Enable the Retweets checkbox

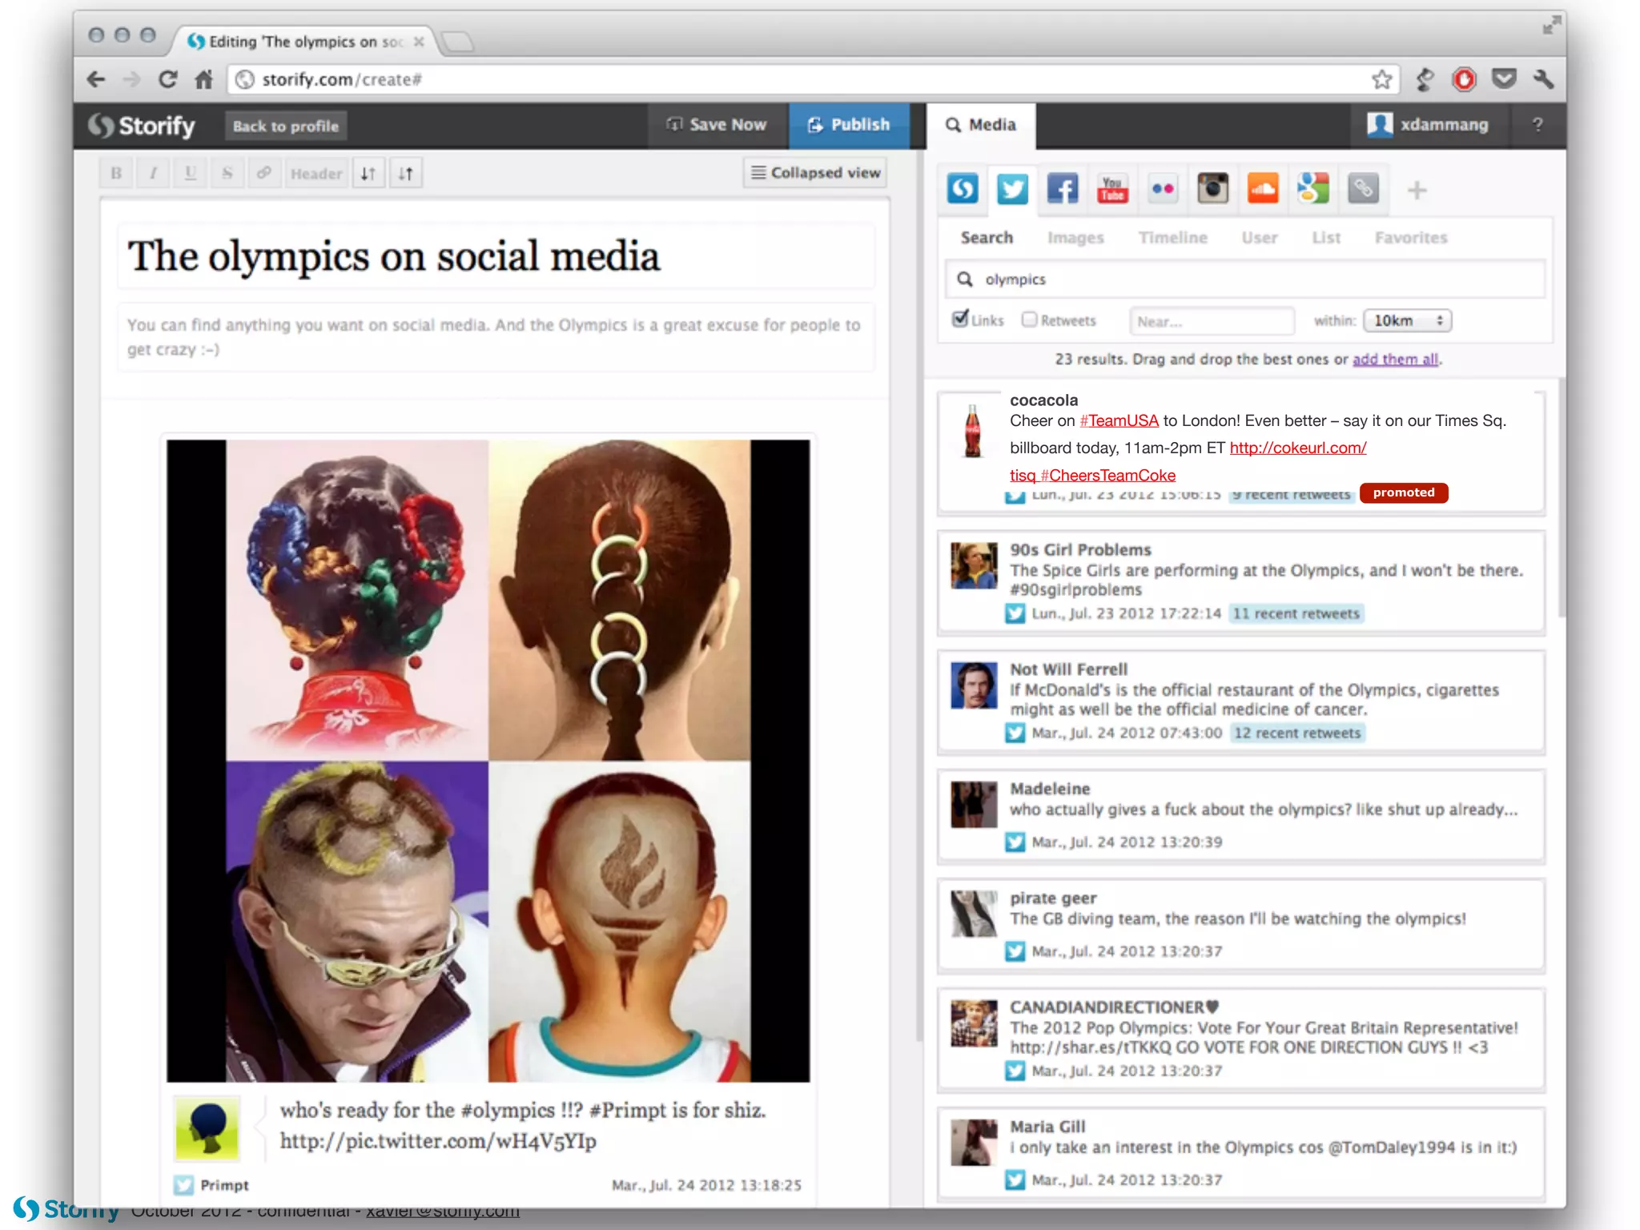click(x=1029, y=320)
